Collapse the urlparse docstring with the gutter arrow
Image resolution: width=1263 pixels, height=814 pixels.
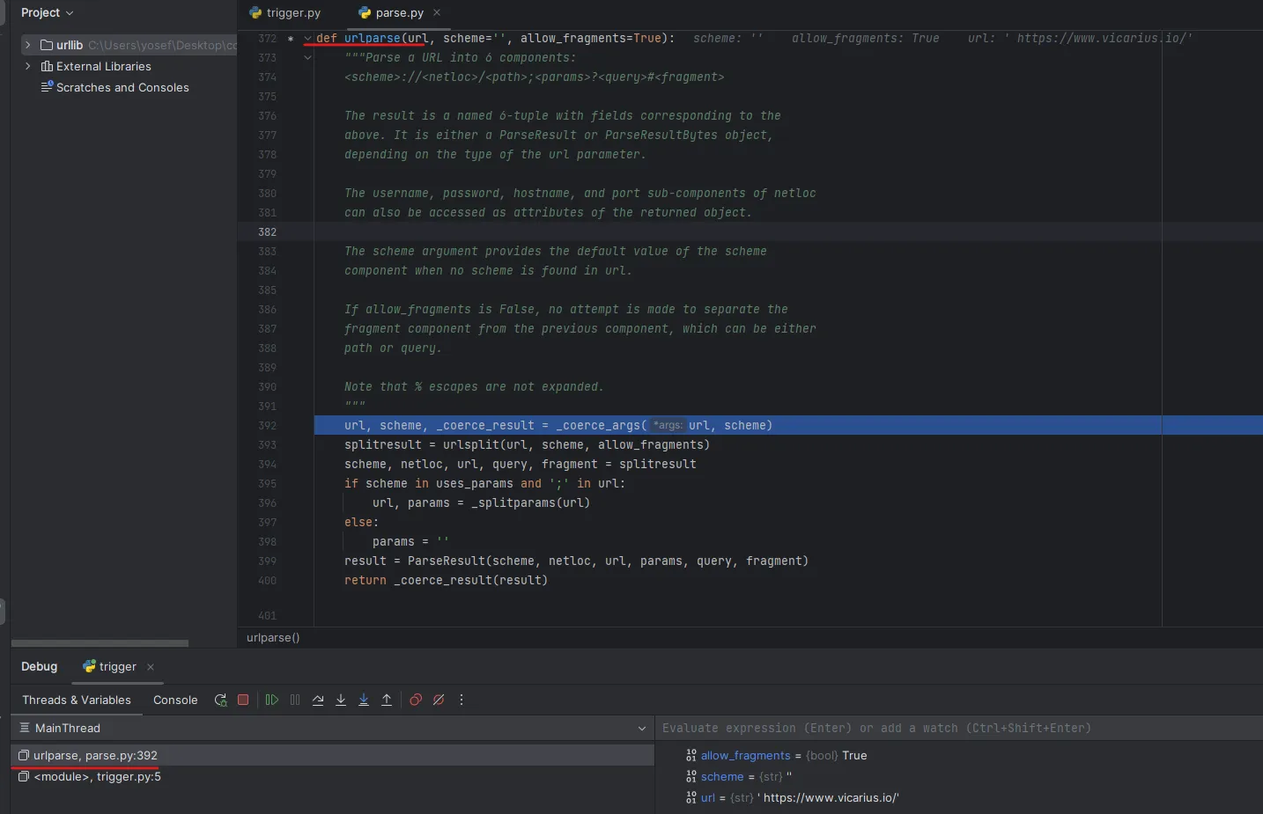click(x=306, y=57)
